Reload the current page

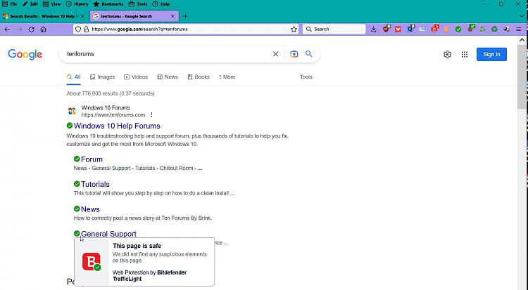[31, 29]
